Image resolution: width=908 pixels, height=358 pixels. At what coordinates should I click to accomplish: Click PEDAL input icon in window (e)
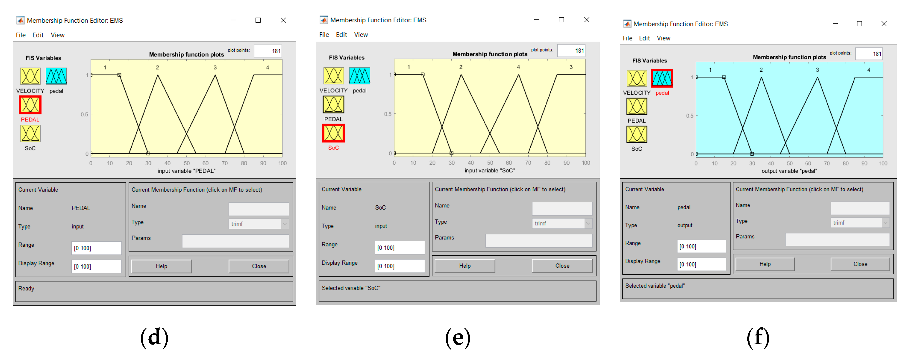pos(333,105)
